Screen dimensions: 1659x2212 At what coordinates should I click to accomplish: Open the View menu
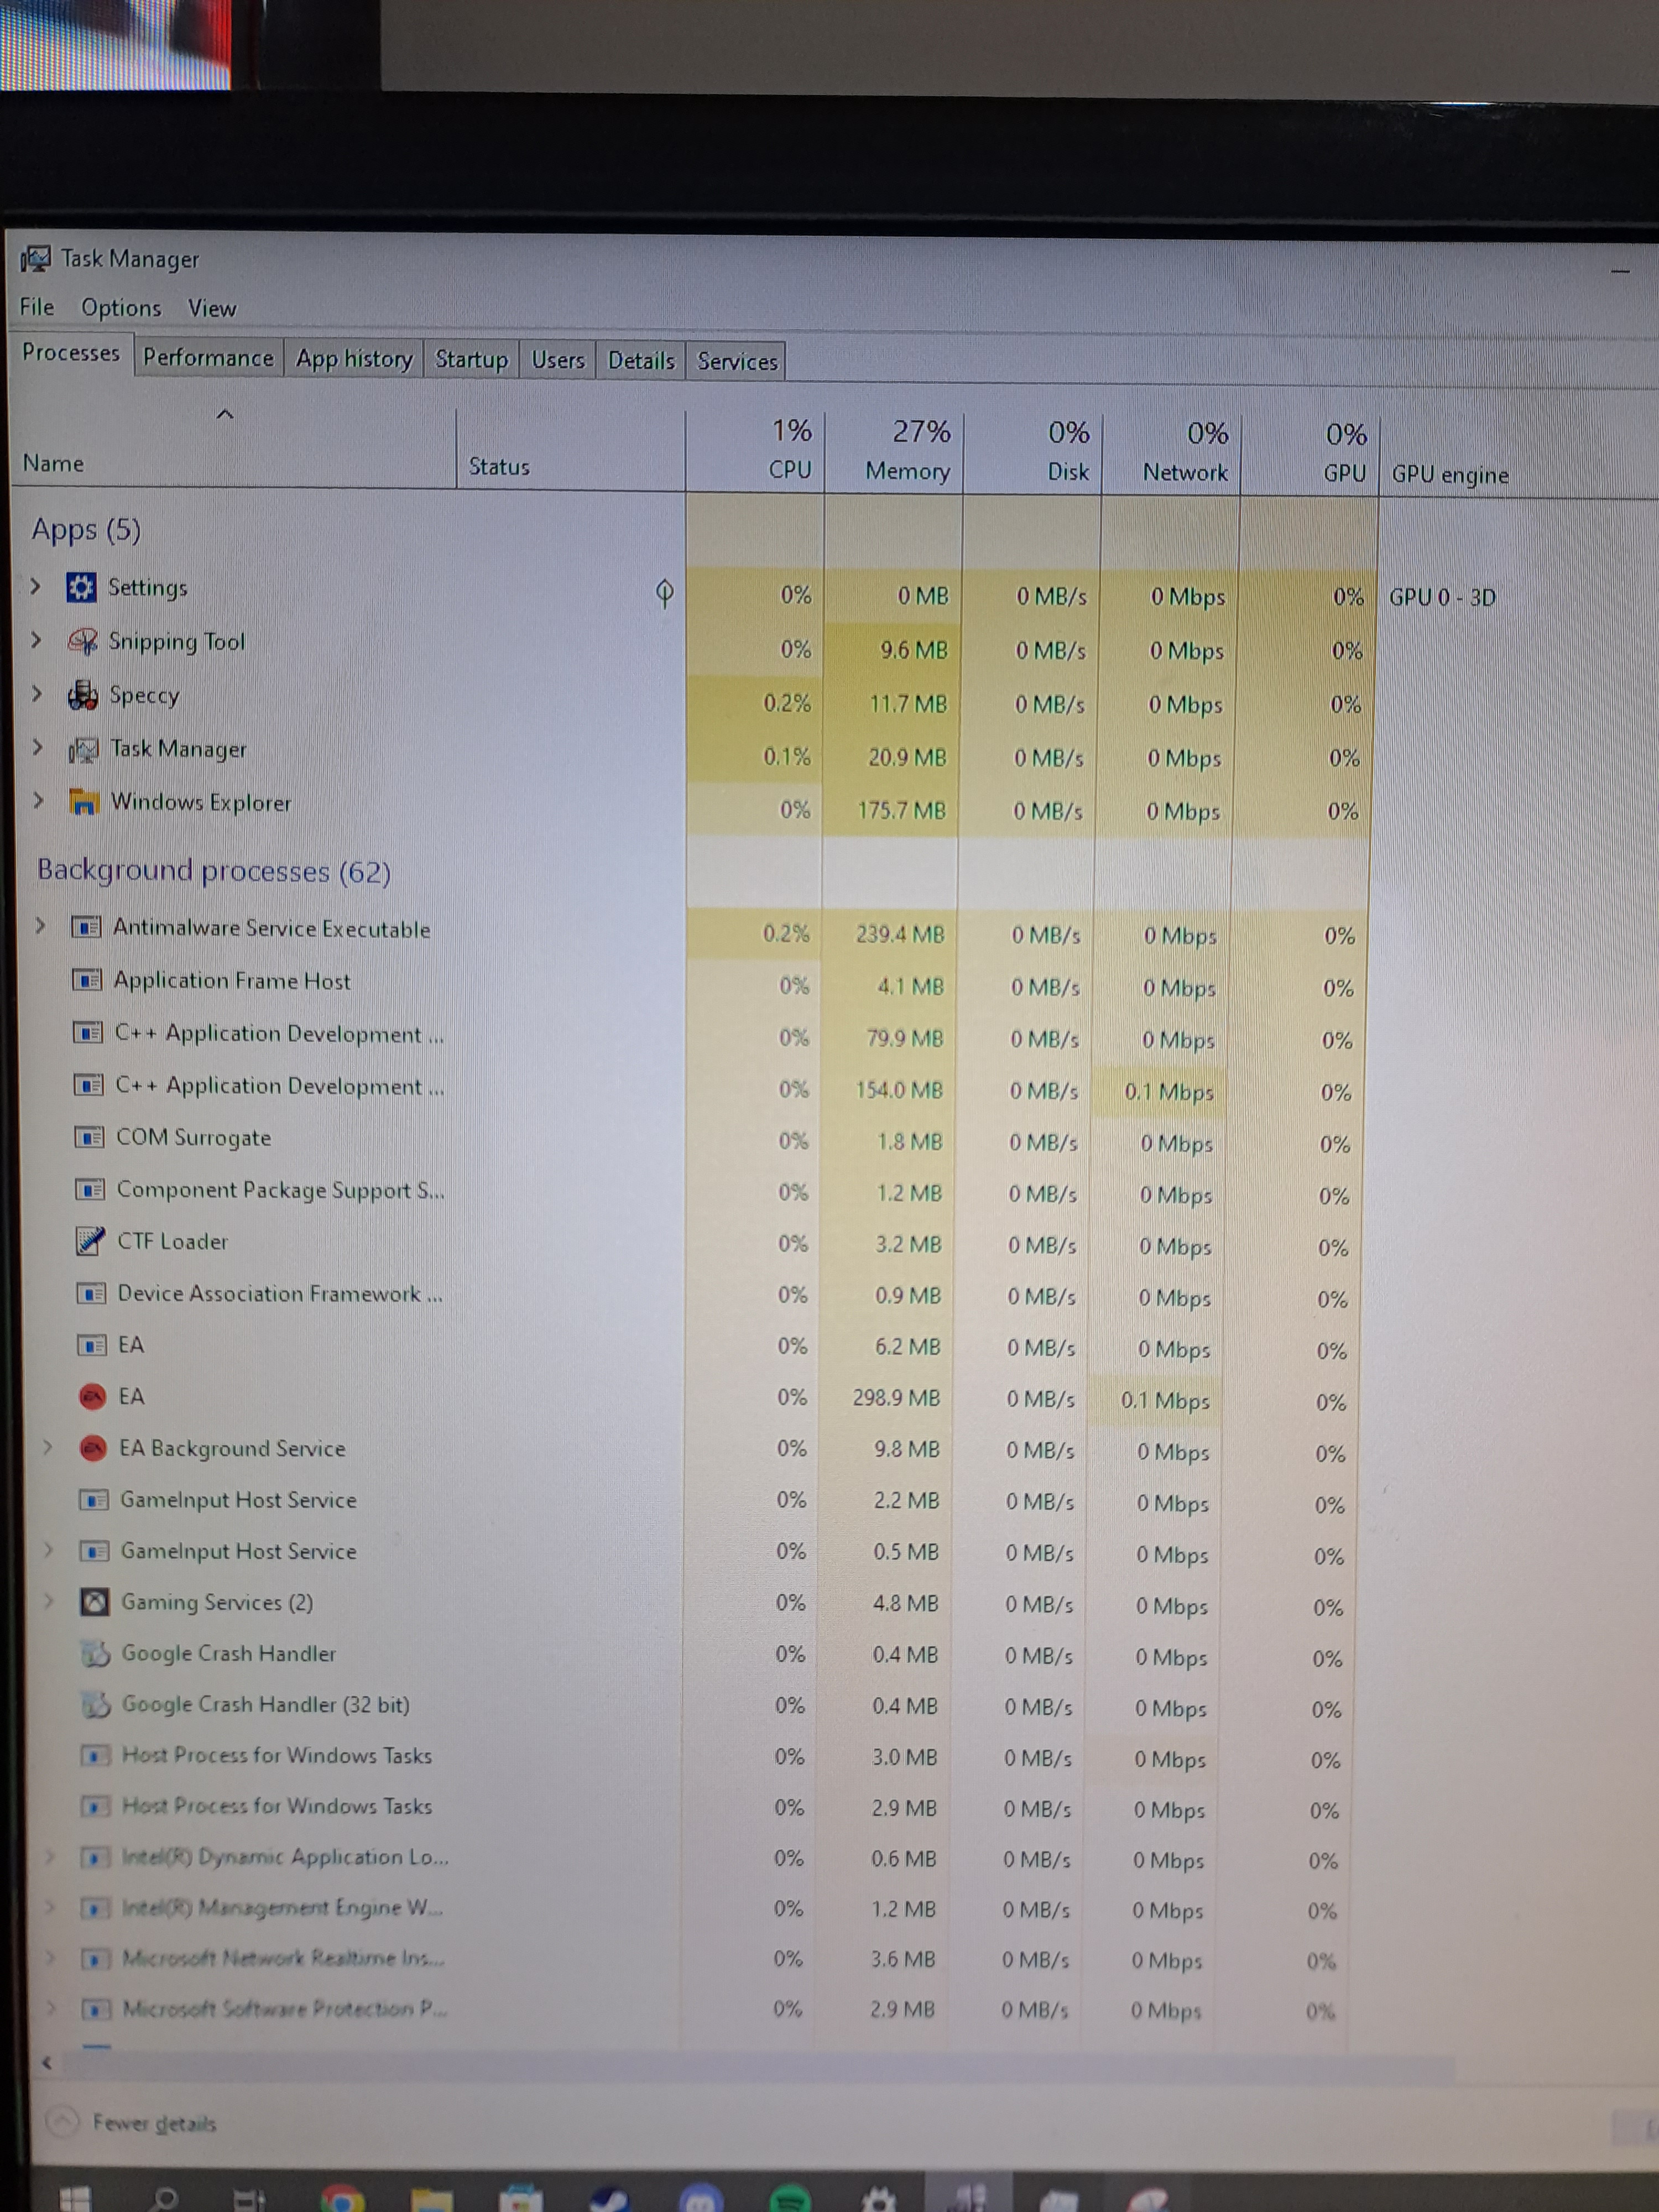coord(212,309)
